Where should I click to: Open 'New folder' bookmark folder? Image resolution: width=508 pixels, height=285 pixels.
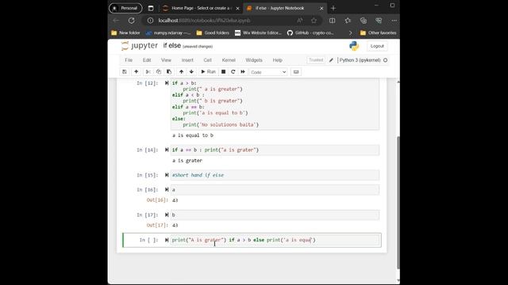(x=125, y=32)
